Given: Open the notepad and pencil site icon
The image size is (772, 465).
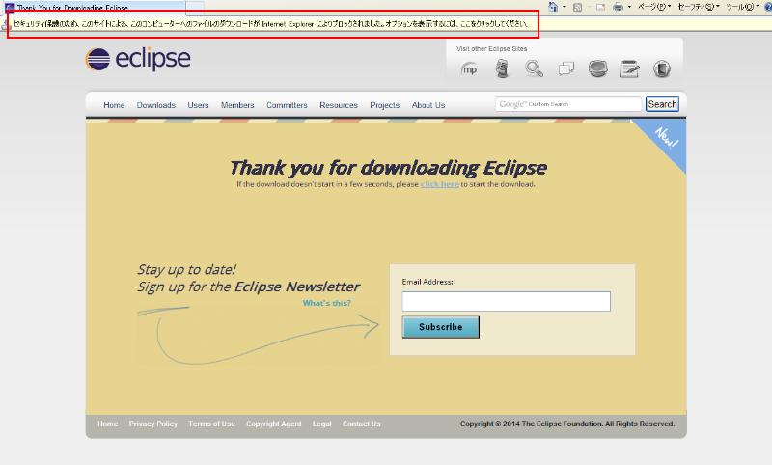Looking at the screenshot, I should coord(630,68).
